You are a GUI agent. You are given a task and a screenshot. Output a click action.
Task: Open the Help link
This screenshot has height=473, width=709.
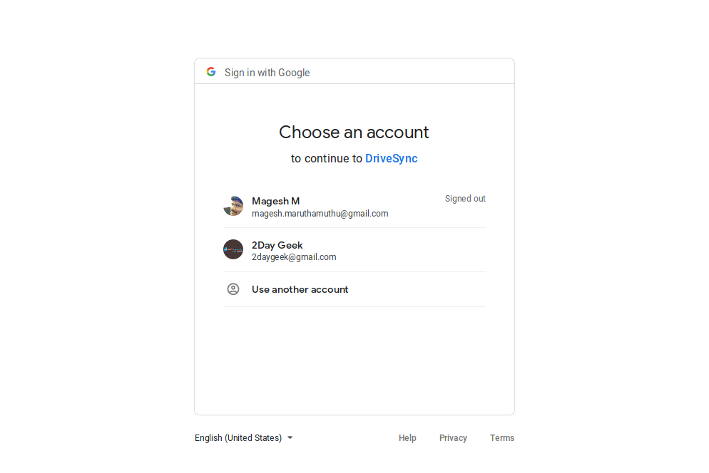407,438
